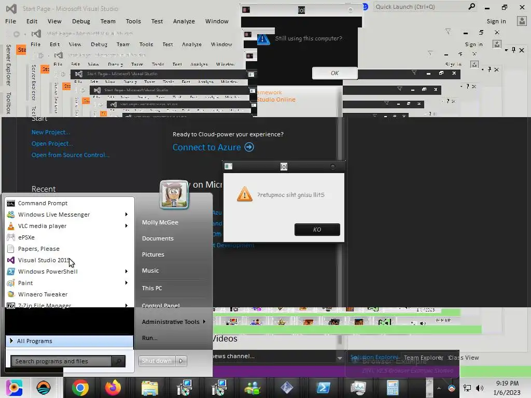This screenshot has width=531, height=398.
Task: Open Windows PowerShell from the taskbar
Action: [x=323, y=388]
